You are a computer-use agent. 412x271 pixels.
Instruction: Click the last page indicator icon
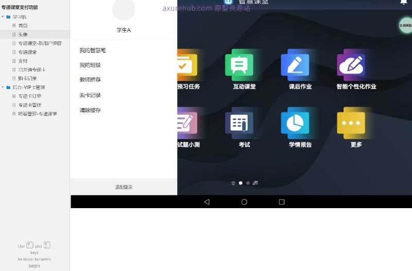[x=255, y=183]
